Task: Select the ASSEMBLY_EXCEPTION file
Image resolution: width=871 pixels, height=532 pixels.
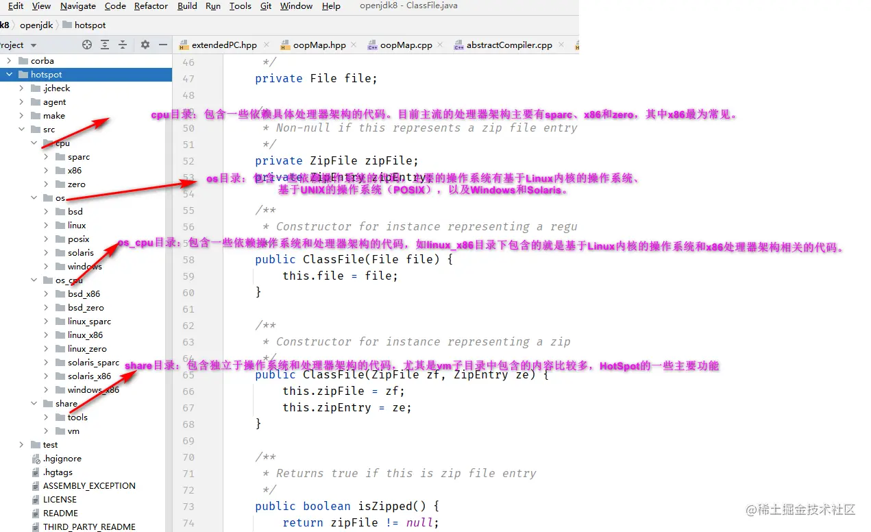Action: (x=89, y=486)
